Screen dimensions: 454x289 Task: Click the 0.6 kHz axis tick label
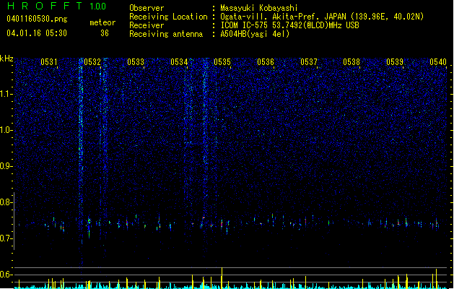[x=6, y=275]
